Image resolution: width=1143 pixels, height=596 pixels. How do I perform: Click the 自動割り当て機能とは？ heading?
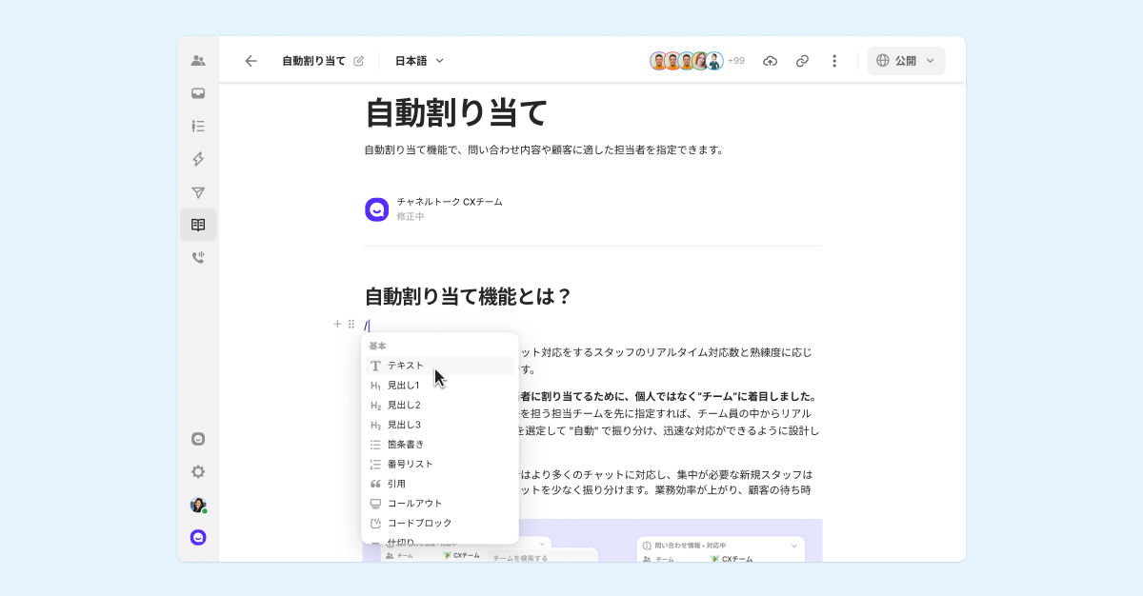468,296
